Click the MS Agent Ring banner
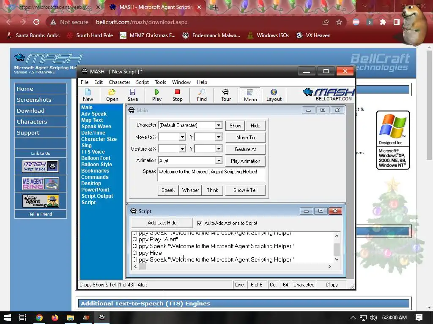 pyautogui.click(x=40, y=184)
